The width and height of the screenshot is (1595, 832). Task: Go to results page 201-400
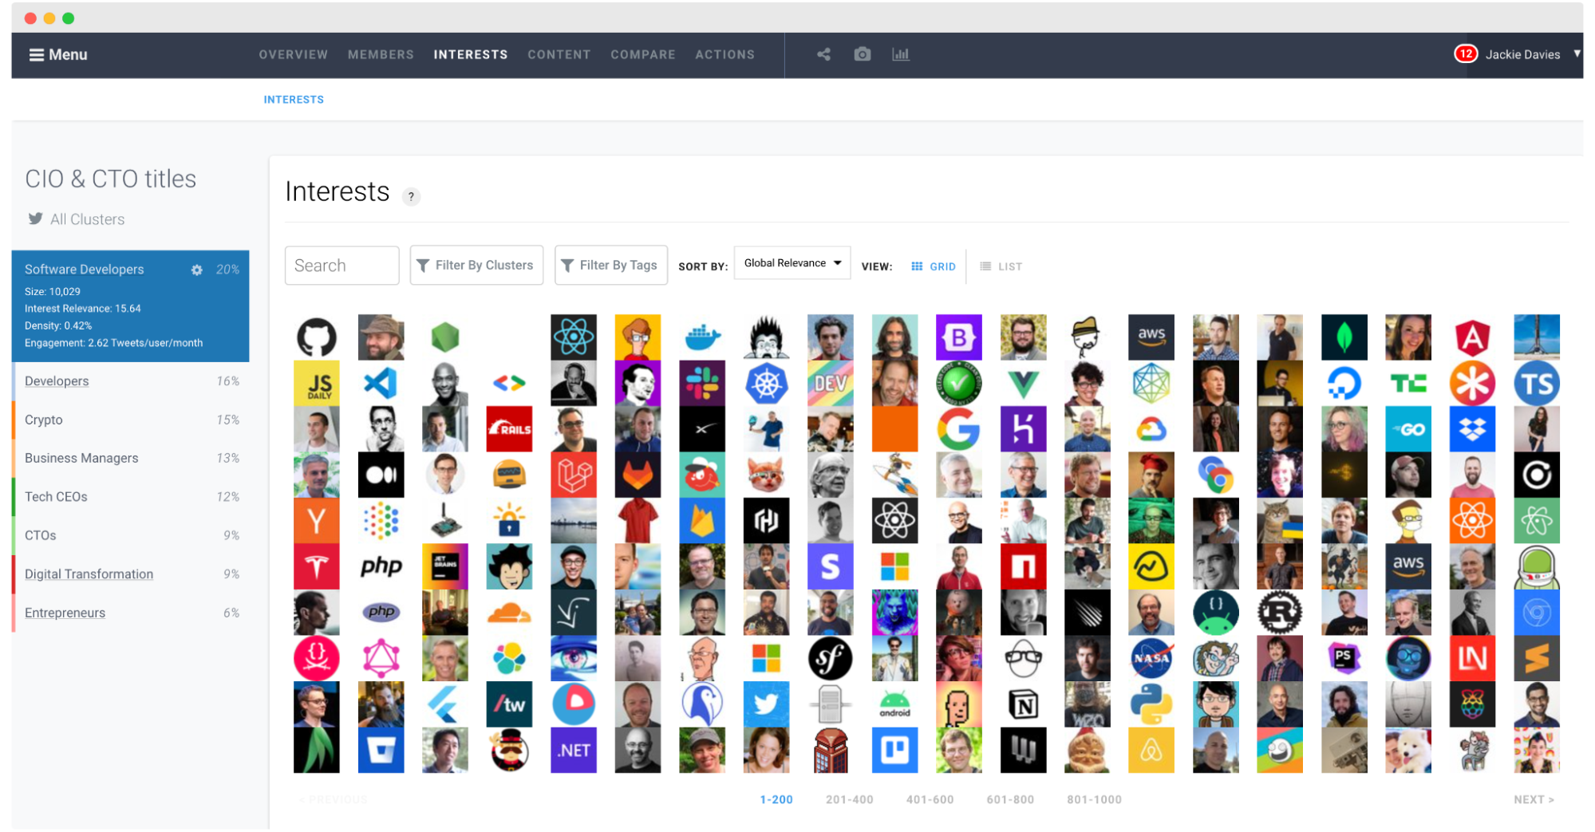(849, 800)
